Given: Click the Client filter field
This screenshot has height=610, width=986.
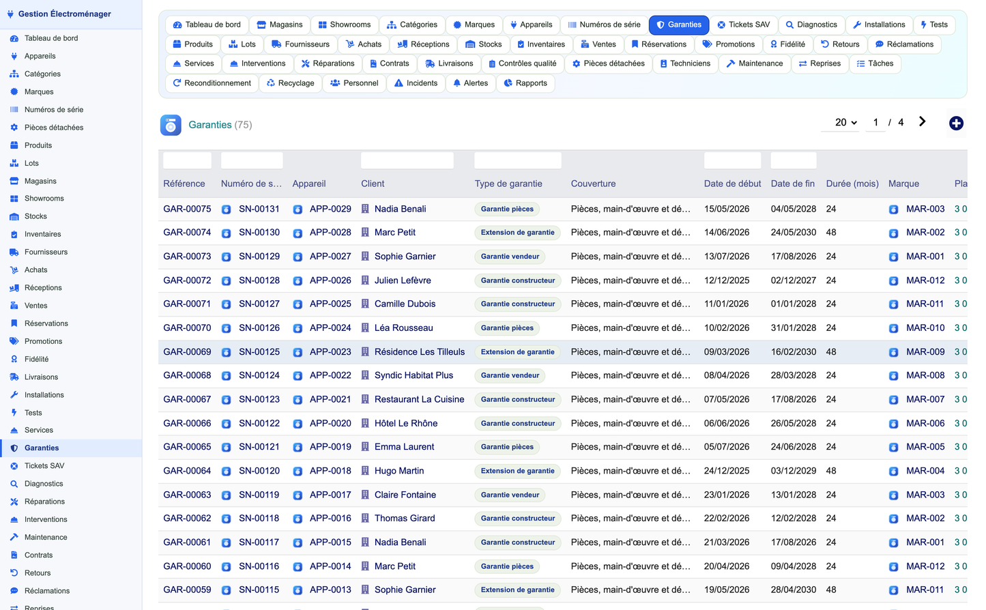Looking at the screenshot, I should coord(407,160).
